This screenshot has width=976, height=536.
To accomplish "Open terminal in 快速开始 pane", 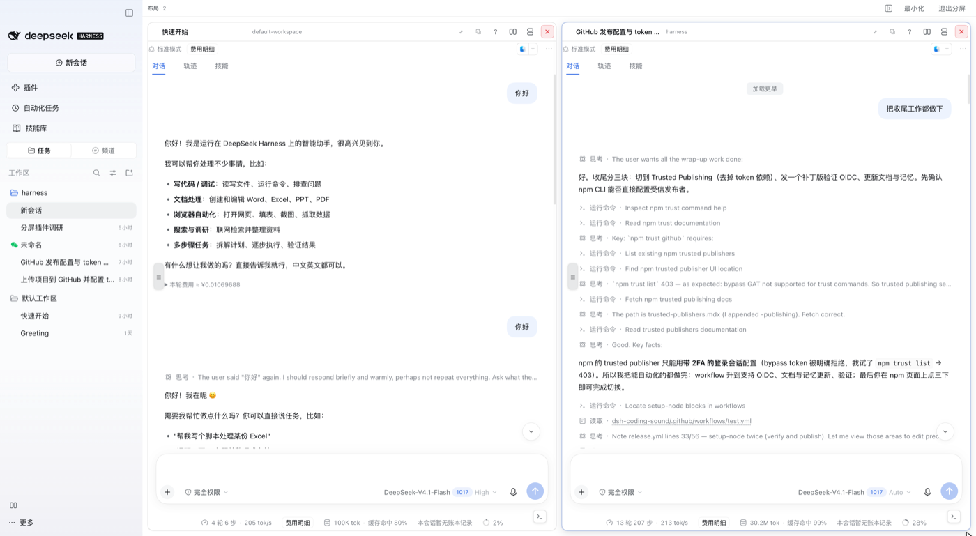I will click(540, 516).
